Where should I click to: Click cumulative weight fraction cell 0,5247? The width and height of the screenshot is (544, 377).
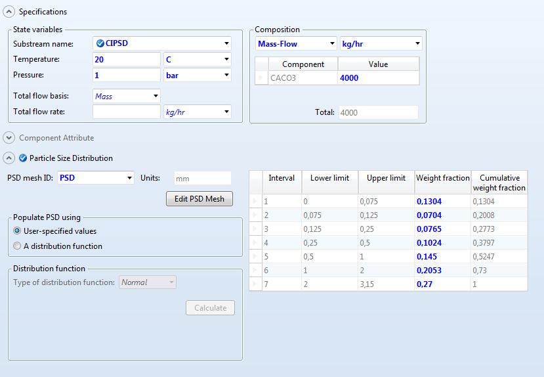pos(499,257)
